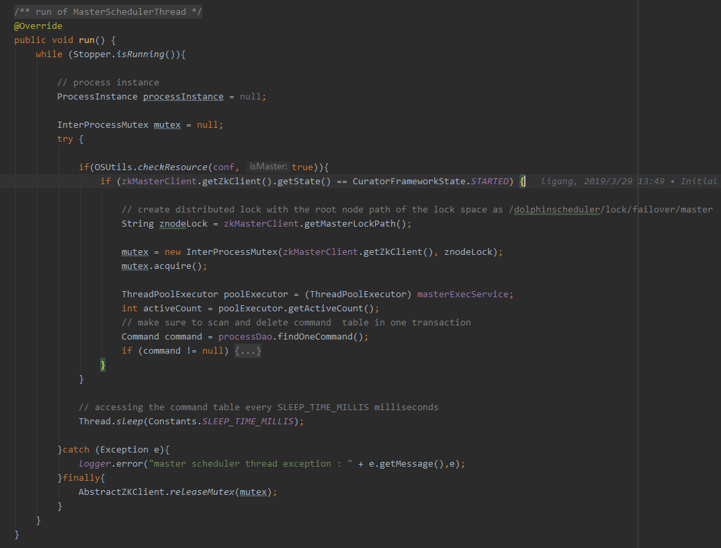The height and width of the screenshot is (548, 721).
Task: Click the AbstractZKClient class name
Action: click(122, 492)
